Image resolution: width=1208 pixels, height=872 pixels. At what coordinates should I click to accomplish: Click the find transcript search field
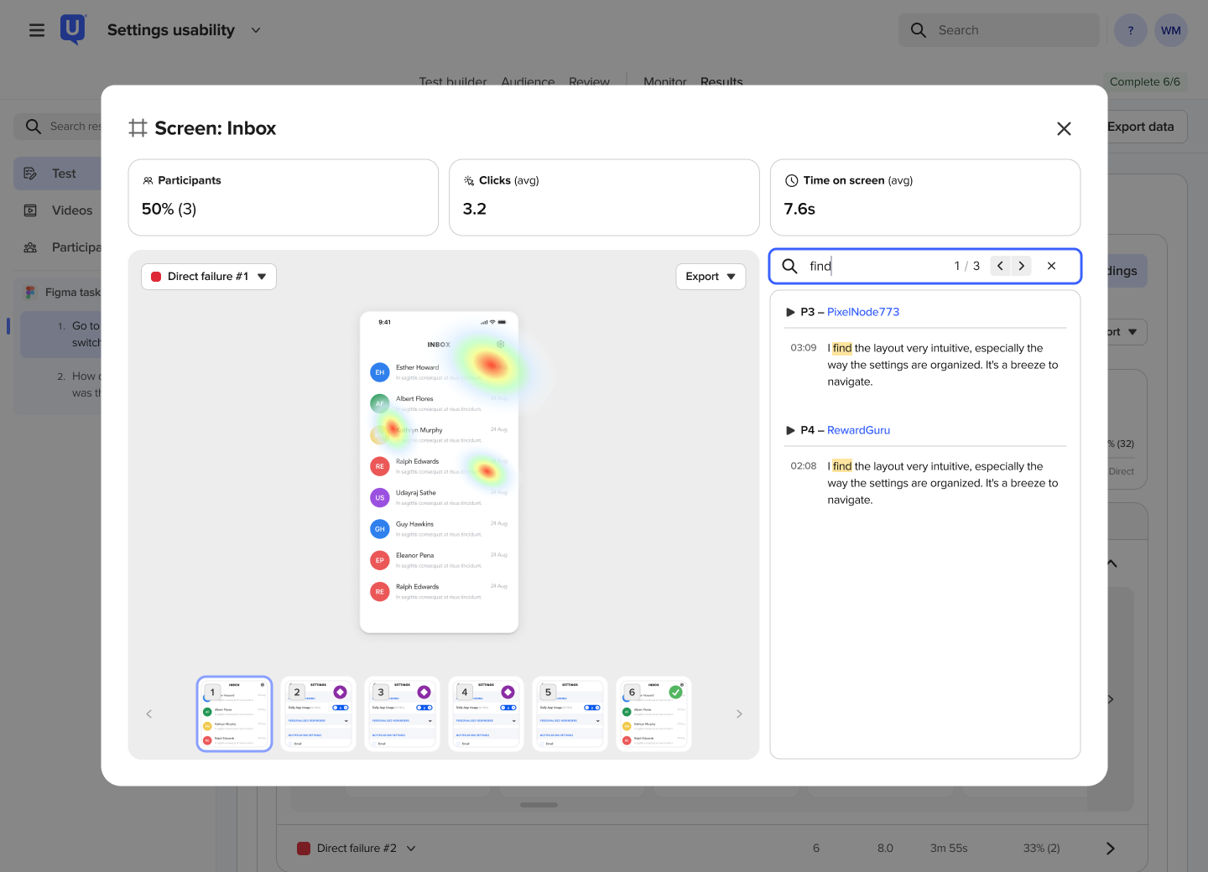(877, 266)
